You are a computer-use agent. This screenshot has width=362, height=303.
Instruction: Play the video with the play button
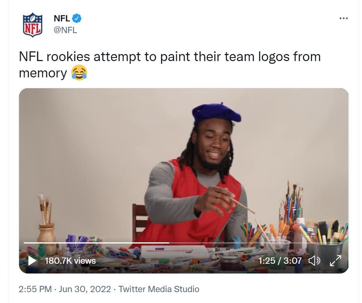(32, 261)
